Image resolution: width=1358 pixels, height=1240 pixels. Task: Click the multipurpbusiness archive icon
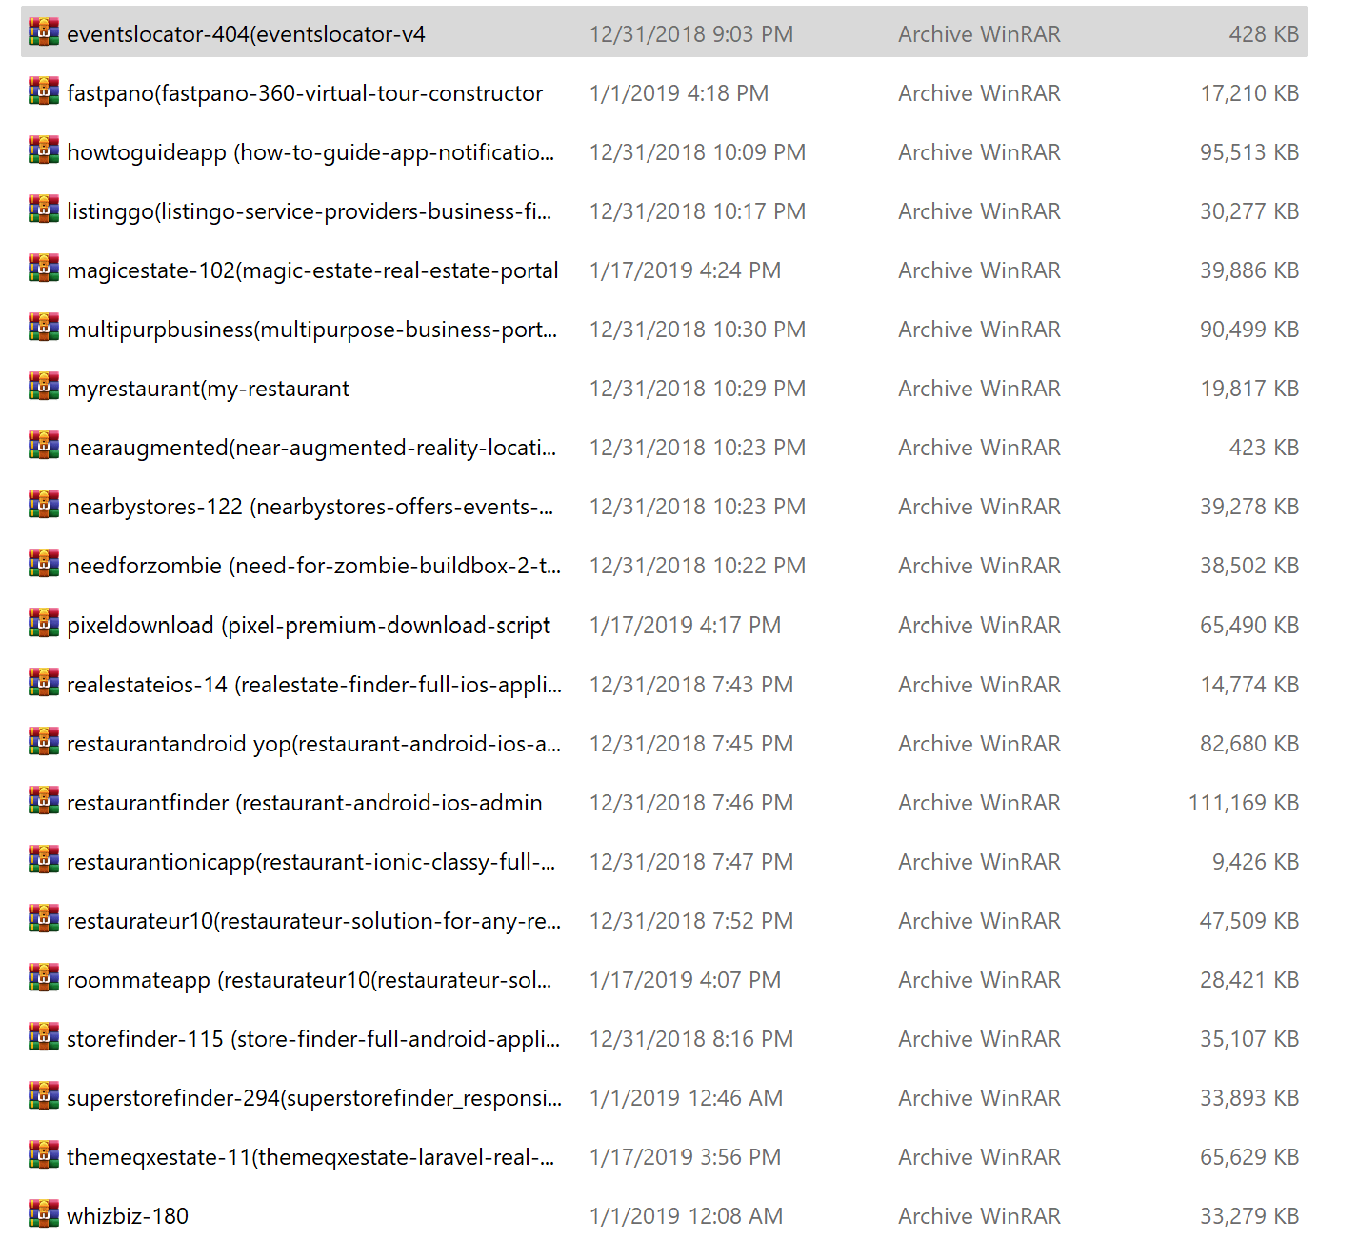click(44, 328)
